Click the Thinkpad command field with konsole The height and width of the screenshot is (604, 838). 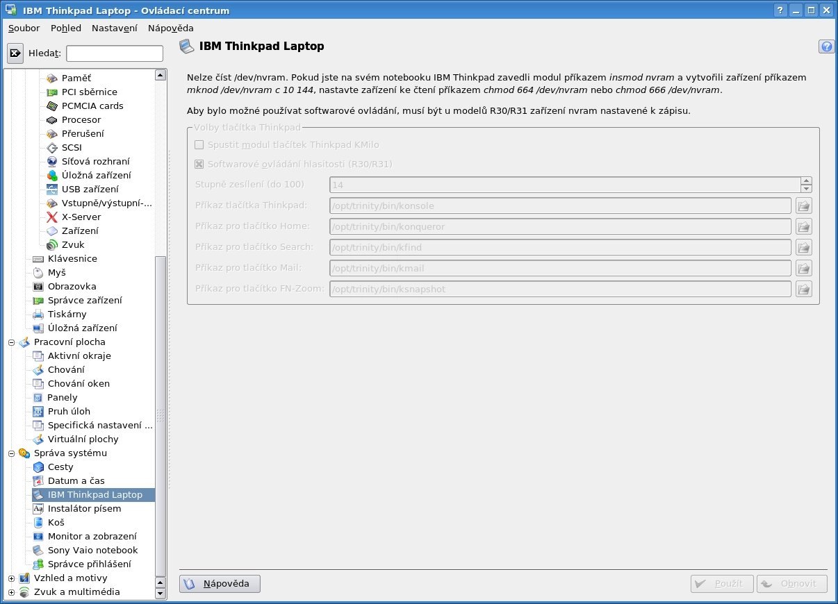[x=560, y=206]
